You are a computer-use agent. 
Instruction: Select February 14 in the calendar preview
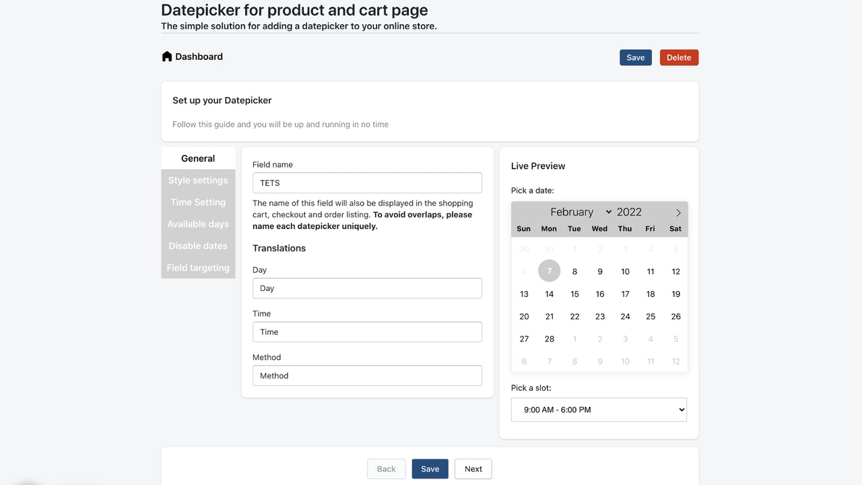549,294
